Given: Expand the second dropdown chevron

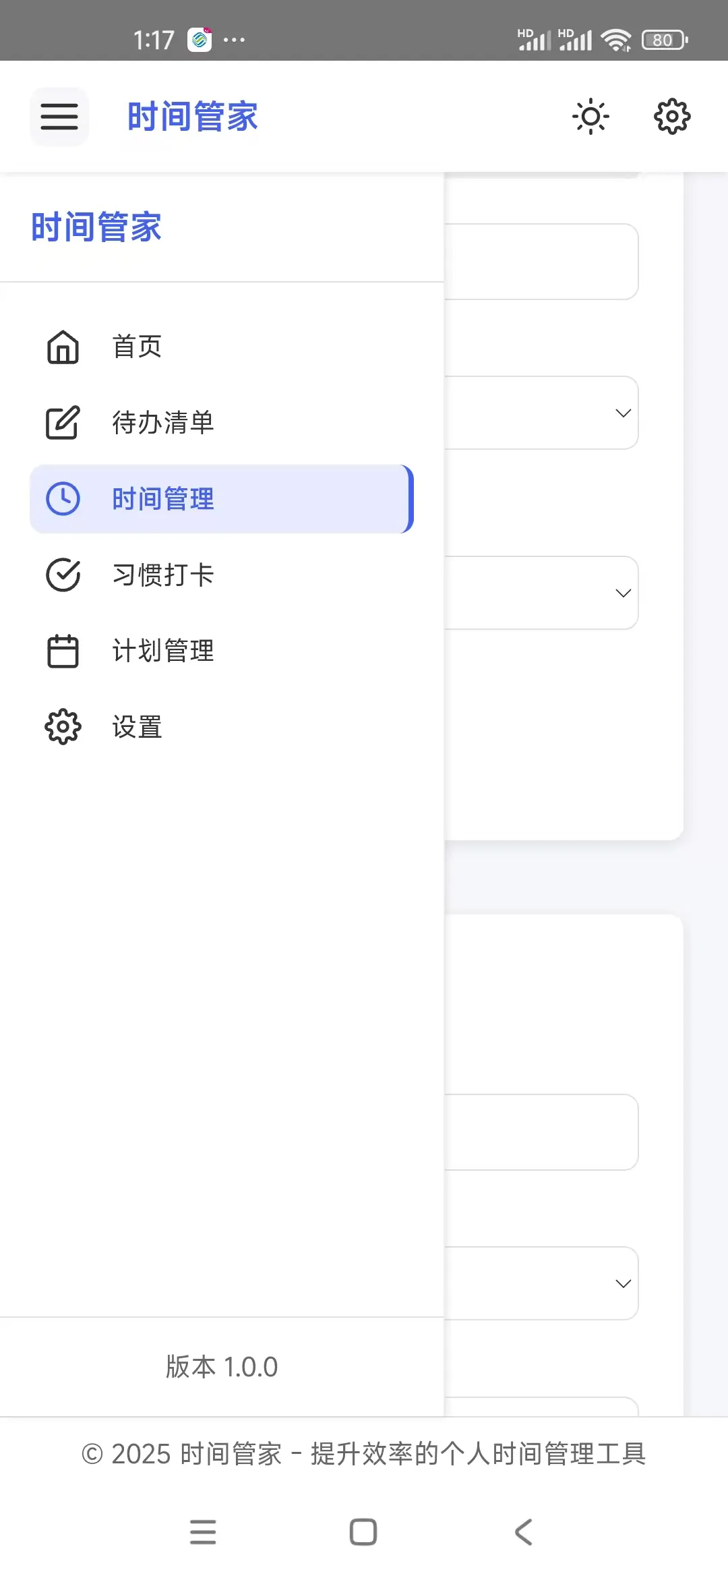Looking at the screenshot, I should click(x=623, y=593).
